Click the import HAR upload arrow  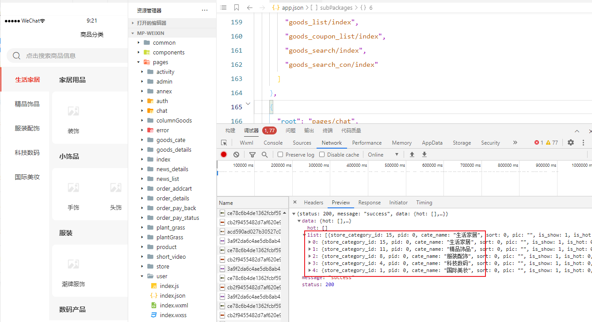pos(412,154)
